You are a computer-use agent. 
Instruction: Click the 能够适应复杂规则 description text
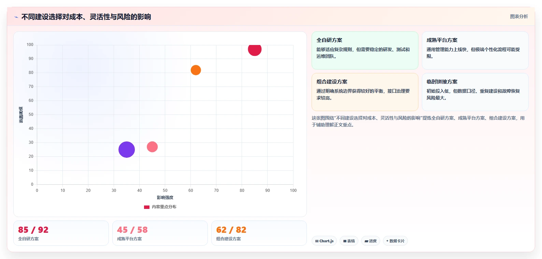pyautogui.click(x=363, y=53)
